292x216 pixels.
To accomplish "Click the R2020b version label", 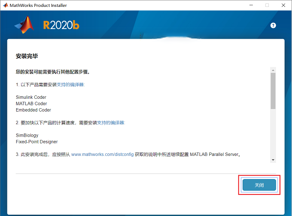I will (61, 25).
